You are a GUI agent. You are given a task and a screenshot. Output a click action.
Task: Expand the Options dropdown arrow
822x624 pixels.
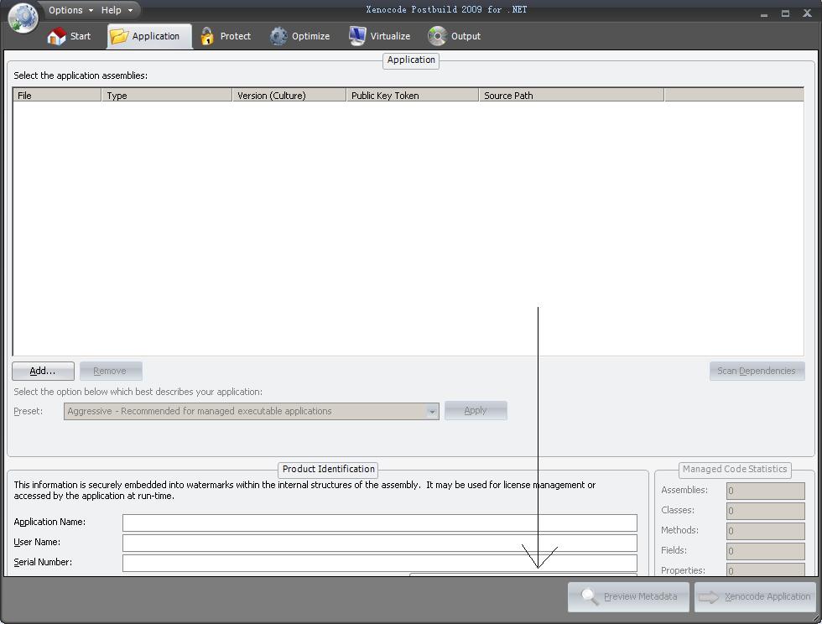[91, 11]
